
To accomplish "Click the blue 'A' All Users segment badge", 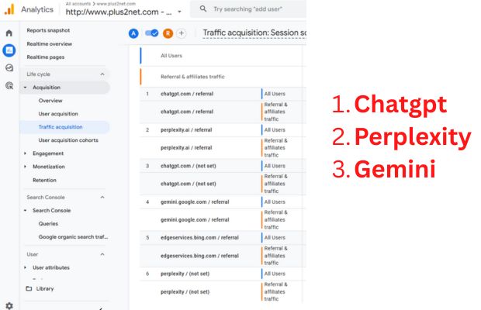I will click(133, 33).
